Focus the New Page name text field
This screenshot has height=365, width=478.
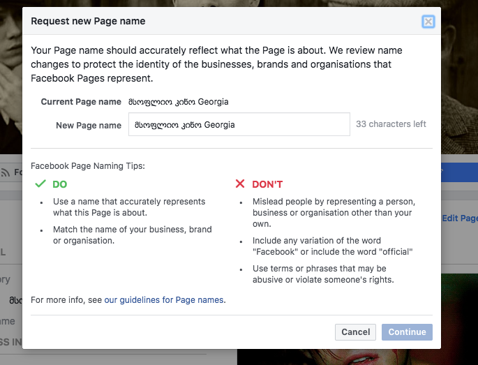coord(239,125)
